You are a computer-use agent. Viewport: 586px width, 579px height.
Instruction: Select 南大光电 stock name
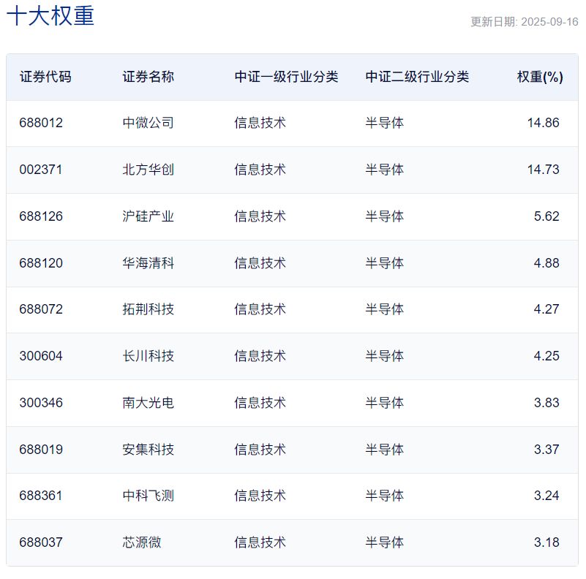tap(149, 403)
